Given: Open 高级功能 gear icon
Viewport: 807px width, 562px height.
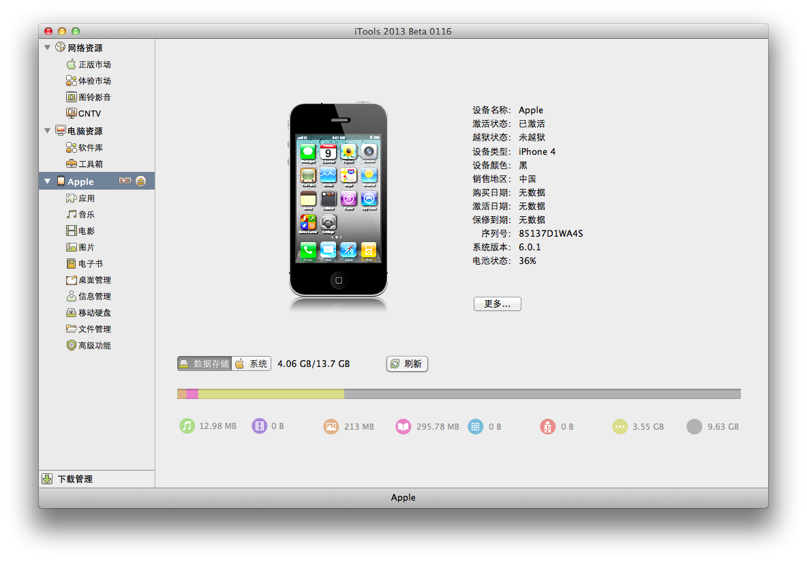Looking at the screenshot, I should pyautogui.click(x=71, y=345).
